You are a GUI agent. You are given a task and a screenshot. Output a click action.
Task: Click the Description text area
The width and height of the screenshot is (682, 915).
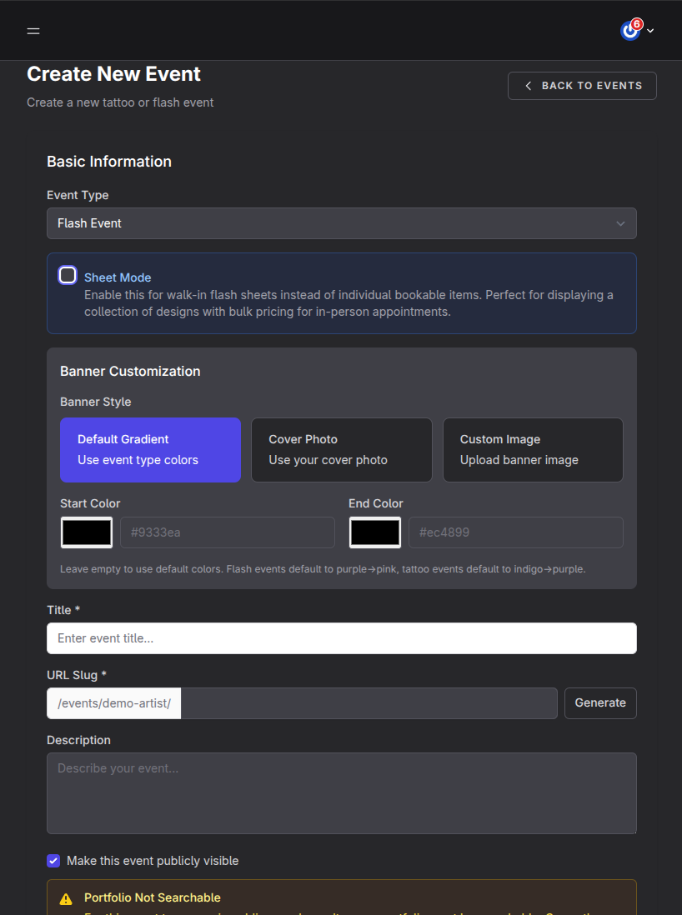[x=342, y=792]
